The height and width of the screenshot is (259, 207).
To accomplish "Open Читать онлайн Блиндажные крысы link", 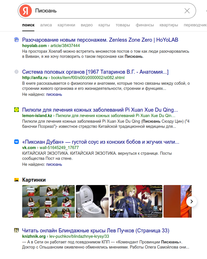I will (96, 231).
